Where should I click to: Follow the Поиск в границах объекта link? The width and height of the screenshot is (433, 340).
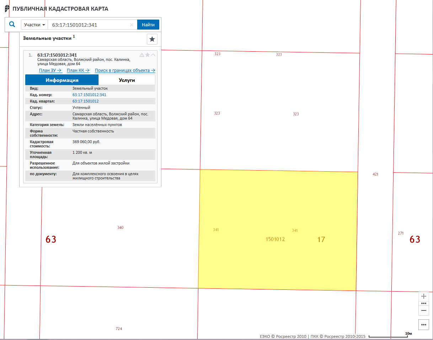tap(125, 70)
